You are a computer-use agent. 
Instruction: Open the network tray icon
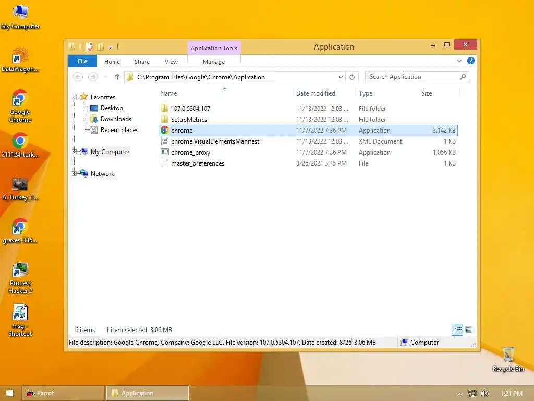(472, 394)
